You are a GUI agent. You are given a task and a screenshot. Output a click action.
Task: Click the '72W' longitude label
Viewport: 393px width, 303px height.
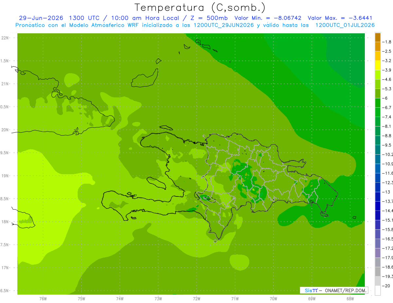tap(196, 298)
